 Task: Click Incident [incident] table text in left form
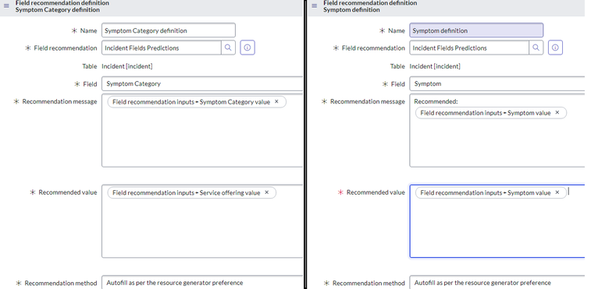coord(127,66)
